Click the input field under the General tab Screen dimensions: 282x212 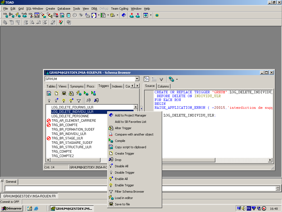click(x=140, y=188)
